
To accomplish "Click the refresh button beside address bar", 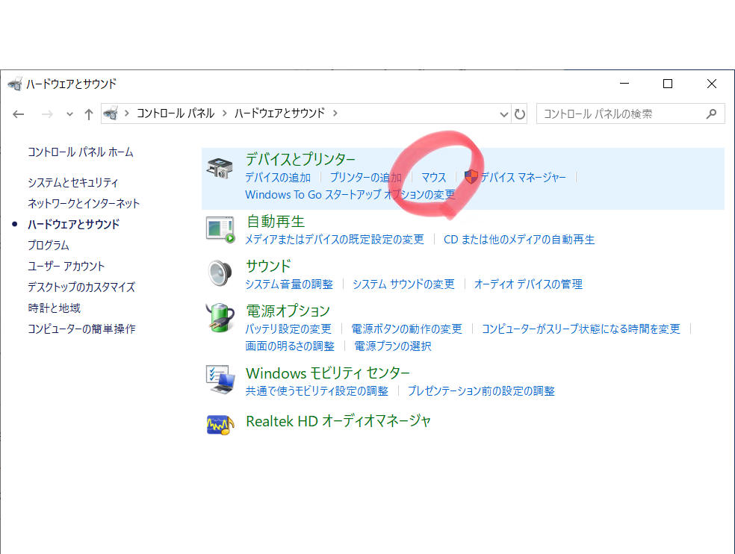I will point(521,113).
